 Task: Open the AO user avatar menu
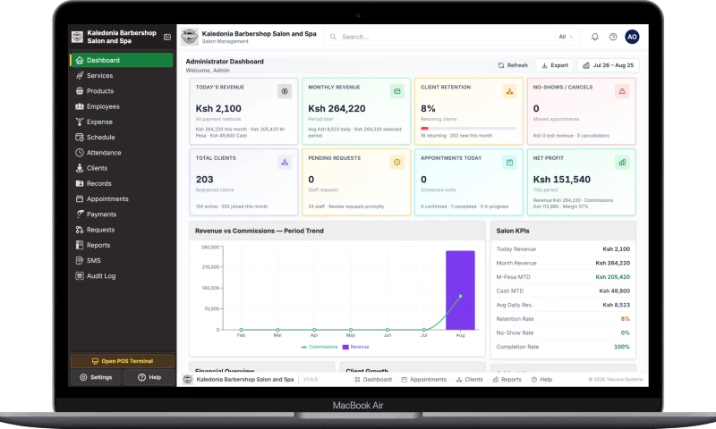(x=632, y=37)
